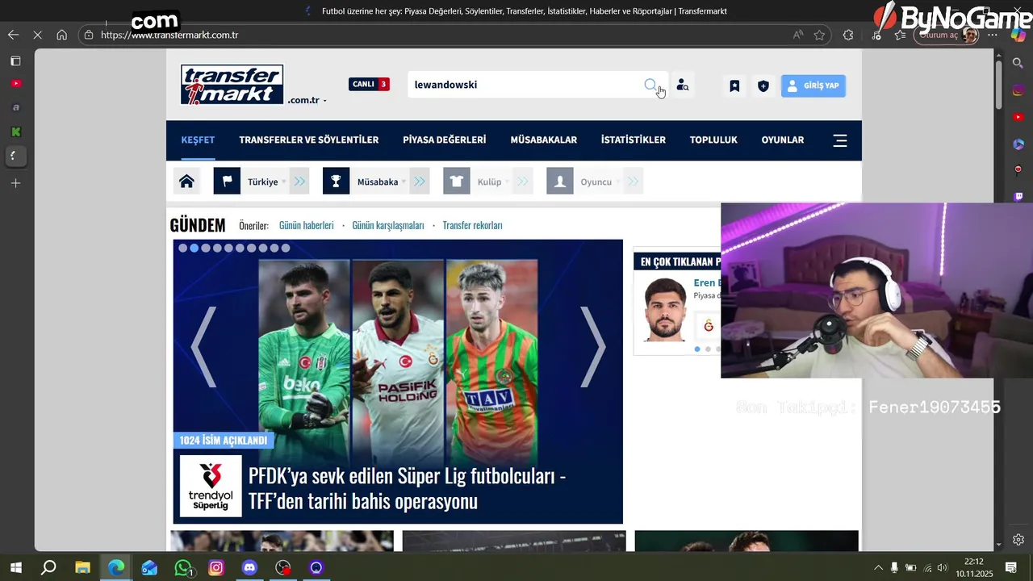
Task: Click the read aloud icon in address bar
Action: pyautogui.click(x=797, y=35)
